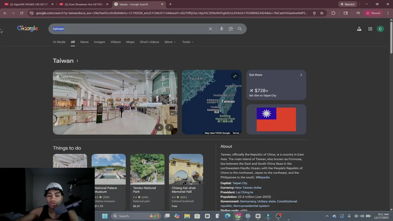Open the National Palace Museum card
Image resolution: width=393 pixels, height=221 pixels.
point(109,182)
